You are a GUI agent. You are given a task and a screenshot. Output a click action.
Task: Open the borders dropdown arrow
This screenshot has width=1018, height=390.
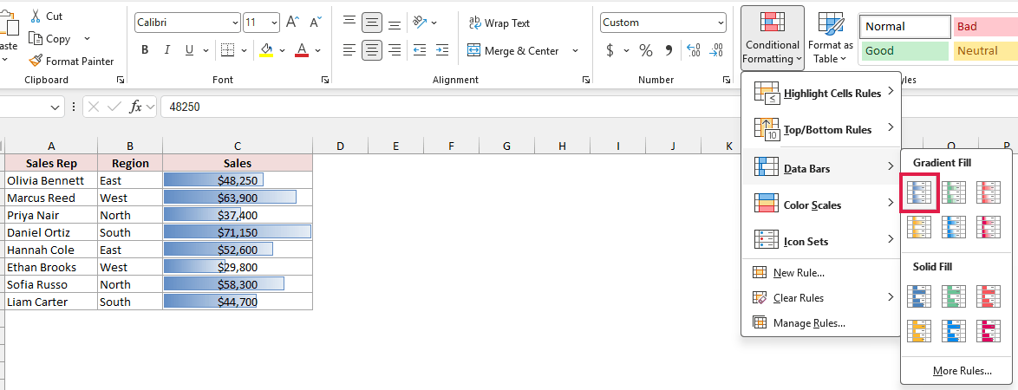[x=245, y=50]
